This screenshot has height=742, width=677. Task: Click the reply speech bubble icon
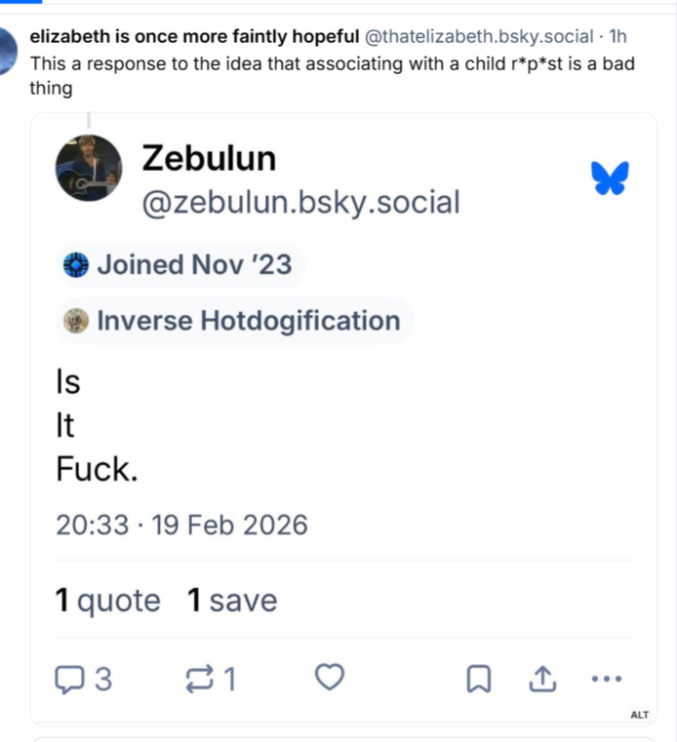[x=69, y=679]
